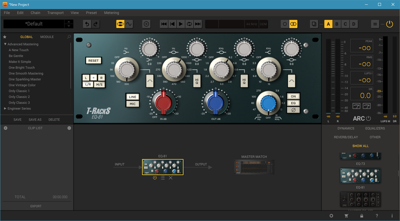This screenshot has width=400, height=221.
Task: Select LINE input mode
Action: [x=132, y=96]
